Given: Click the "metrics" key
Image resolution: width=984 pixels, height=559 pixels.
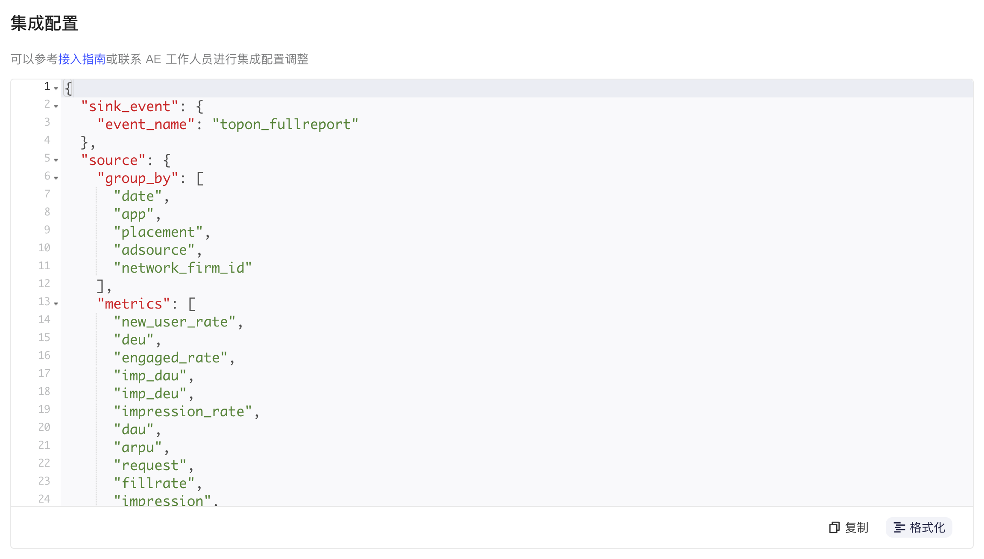Looking at the screenshot, I should 134,304.
